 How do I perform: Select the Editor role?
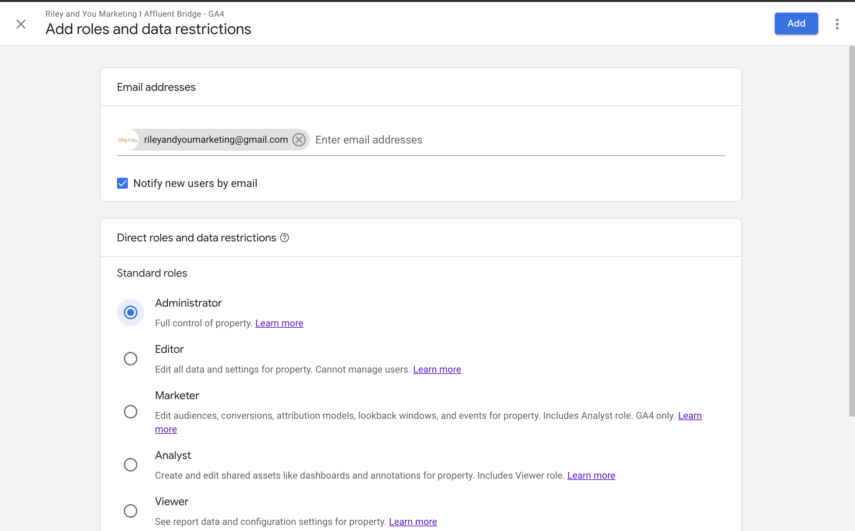coord(130,358)
